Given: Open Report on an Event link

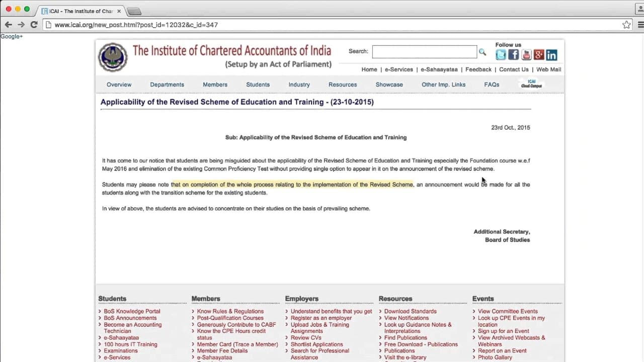Looking at the screenshot, I should (x=502, y=351).
